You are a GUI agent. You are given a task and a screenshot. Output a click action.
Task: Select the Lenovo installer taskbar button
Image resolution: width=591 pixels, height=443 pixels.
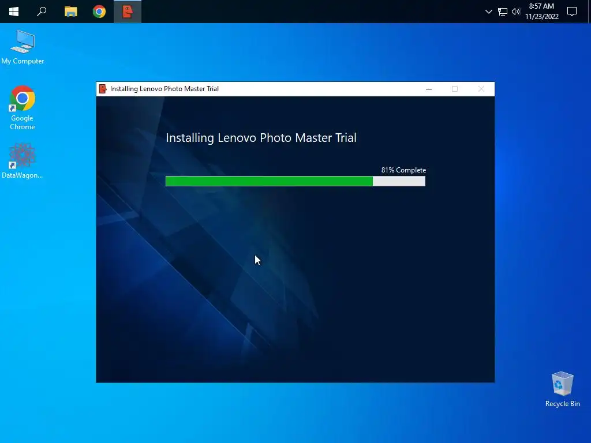128,12
